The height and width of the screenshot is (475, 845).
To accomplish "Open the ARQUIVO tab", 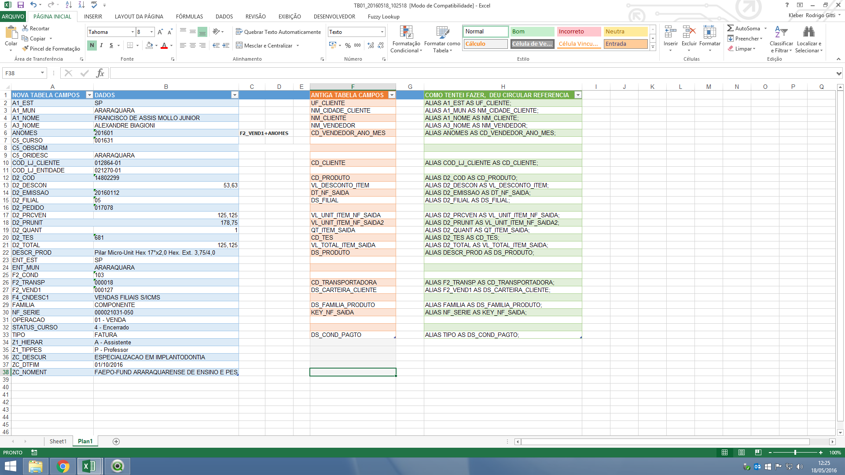I will 13,16.
